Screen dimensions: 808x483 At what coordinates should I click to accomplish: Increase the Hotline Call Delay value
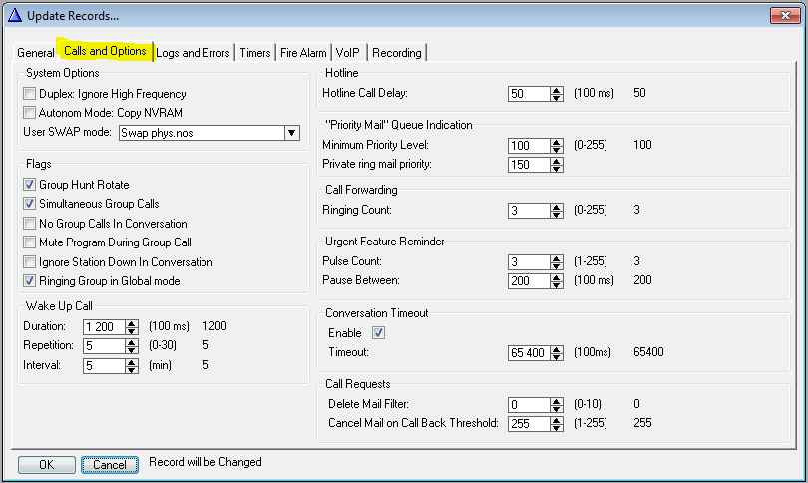click(x=557, y=90)
